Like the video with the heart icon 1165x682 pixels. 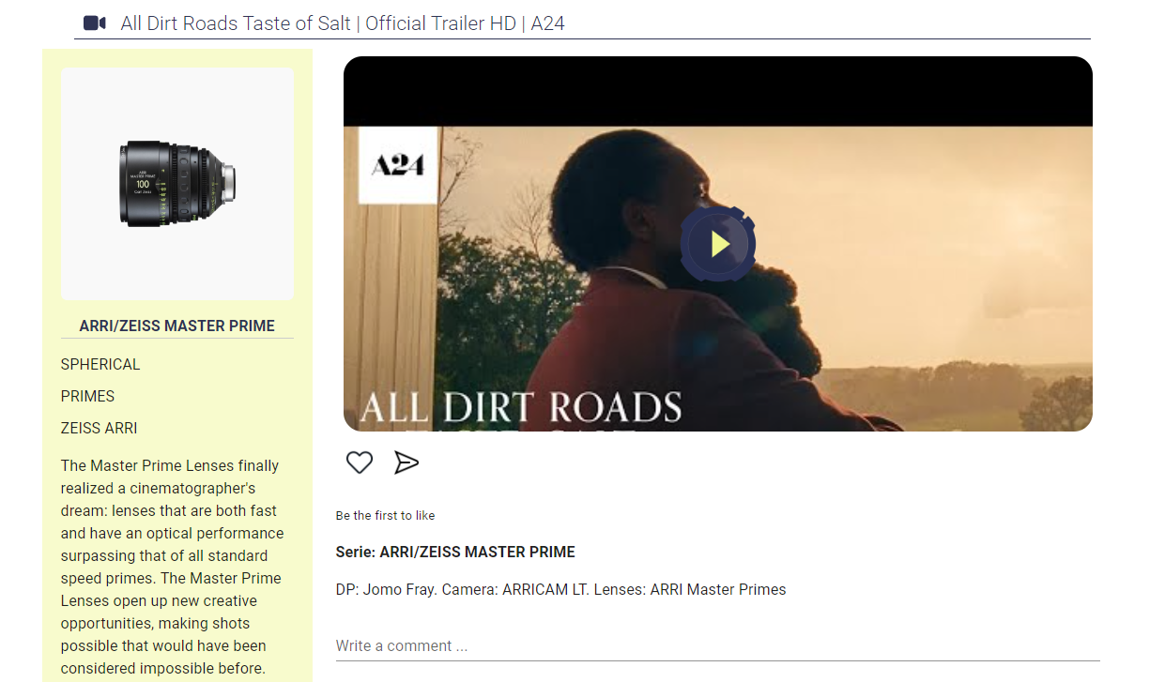click(360, 462)
